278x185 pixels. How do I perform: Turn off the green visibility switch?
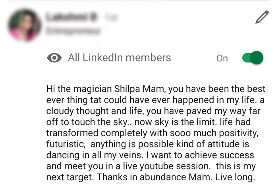point(253,58)
